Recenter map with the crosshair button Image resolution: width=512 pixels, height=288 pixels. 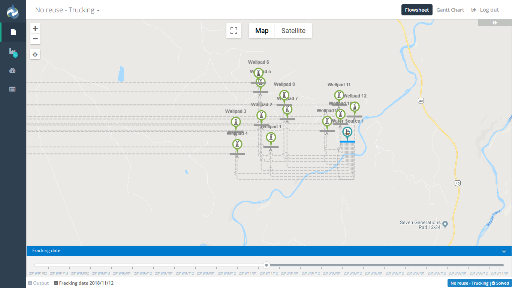click(35, 55)
